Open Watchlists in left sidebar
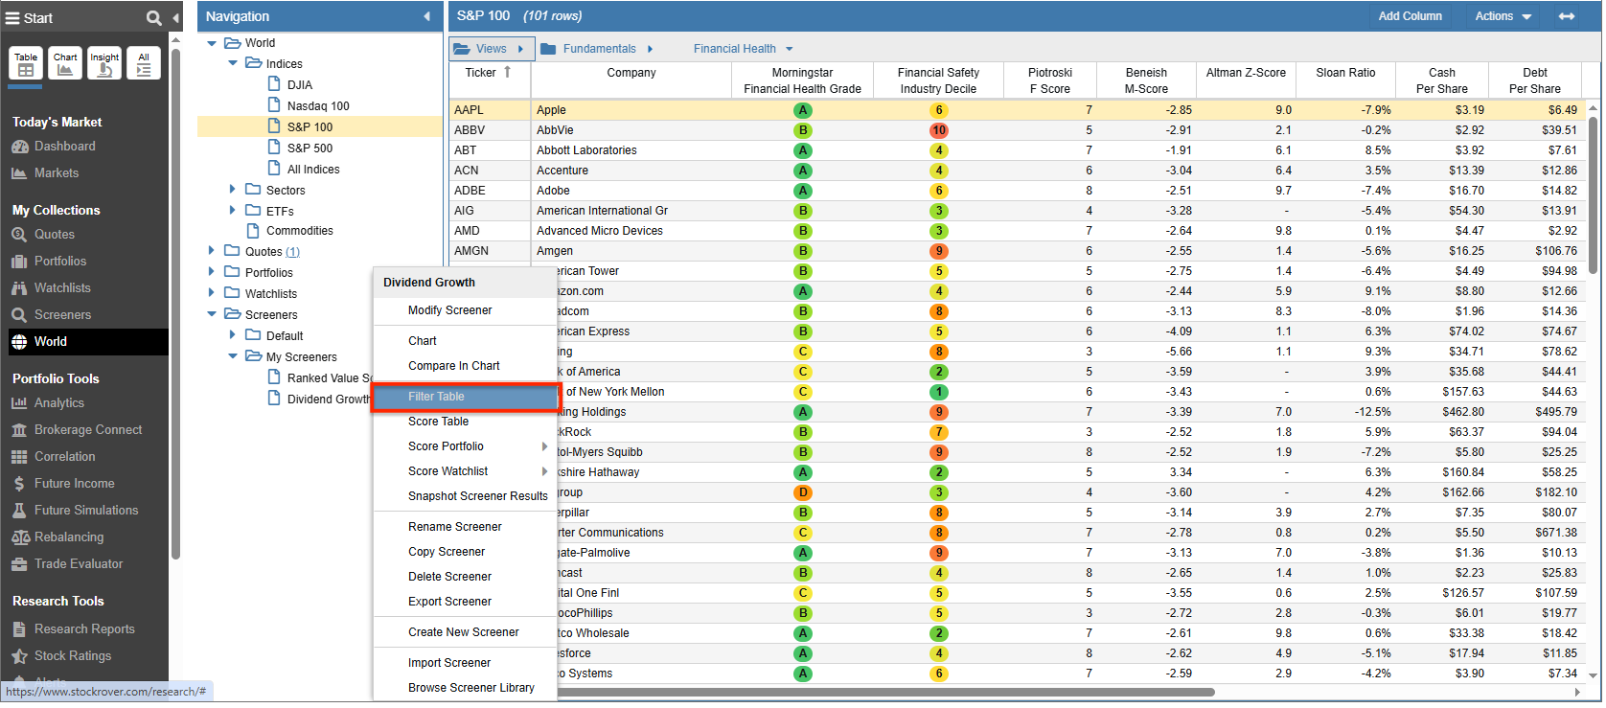The height and width of the screenshot is (708, 1606). [62, 288]
